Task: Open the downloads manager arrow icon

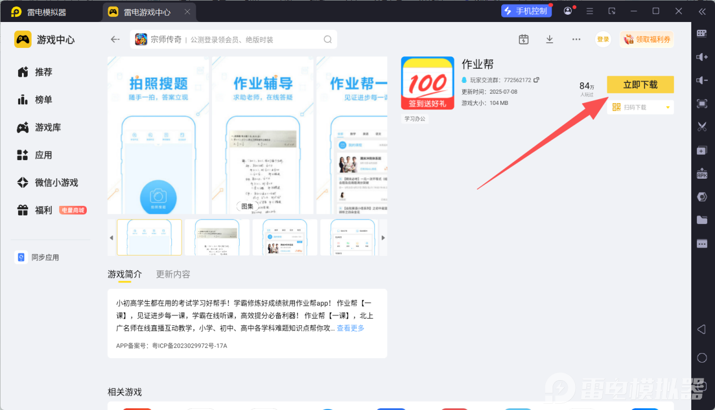Action: point(550,39)
